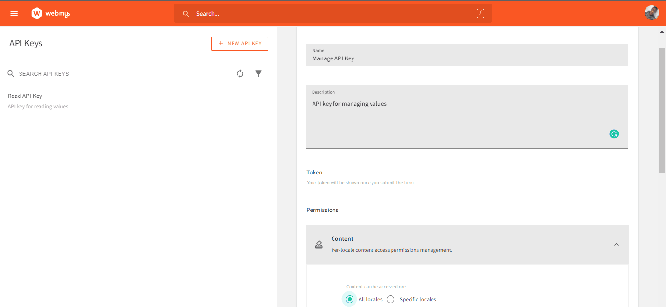Focus the Name input field
Viewport: 666px width, 307px height.
(467, 58)
